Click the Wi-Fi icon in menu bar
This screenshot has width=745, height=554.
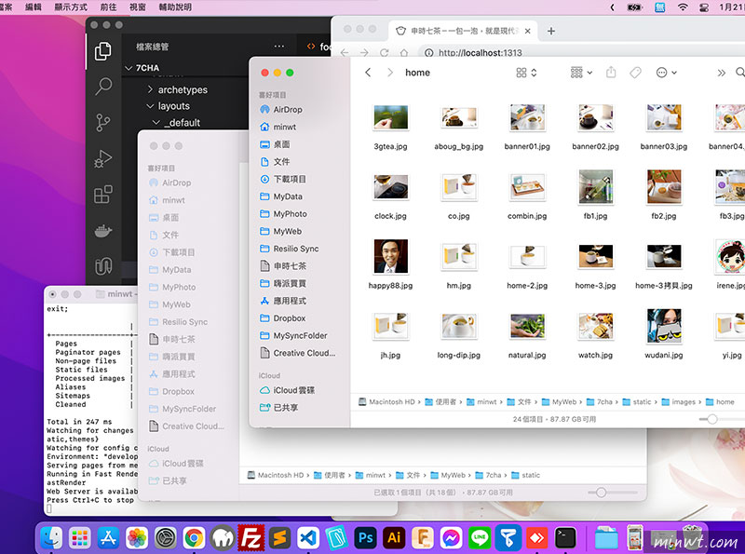pos(683,7)
